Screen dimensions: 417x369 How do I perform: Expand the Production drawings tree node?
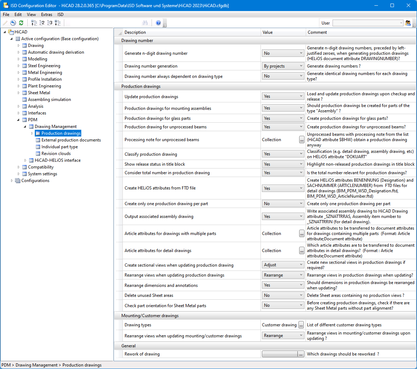coord(32,133)
